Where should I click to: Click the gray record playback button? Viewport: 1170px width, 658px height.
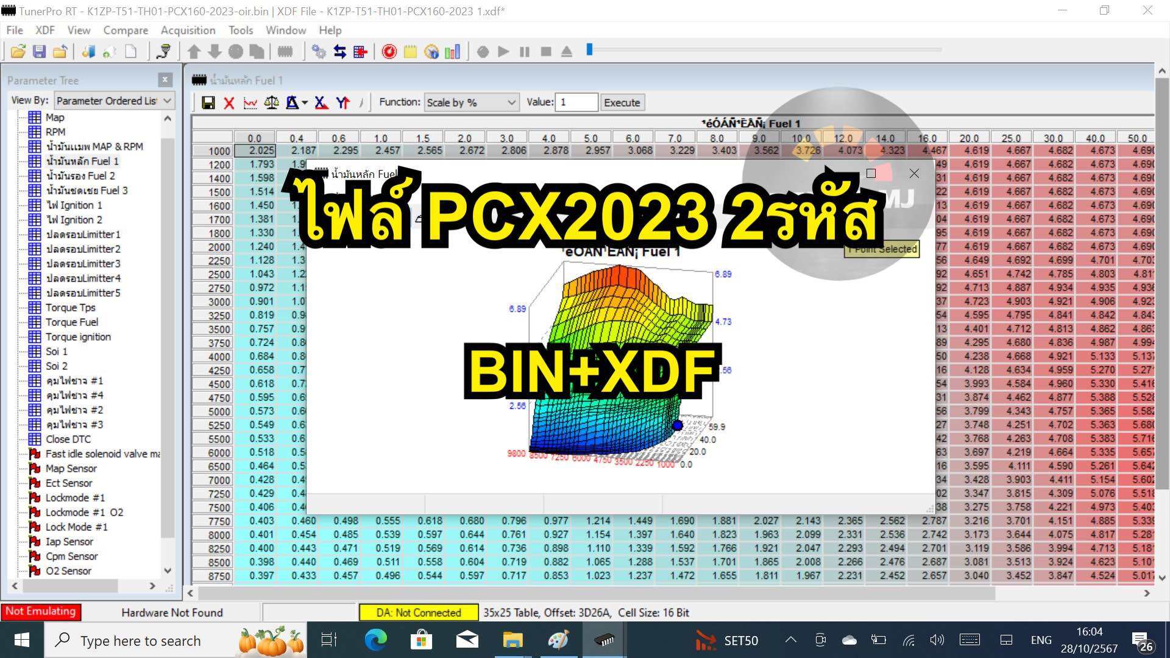483,52
